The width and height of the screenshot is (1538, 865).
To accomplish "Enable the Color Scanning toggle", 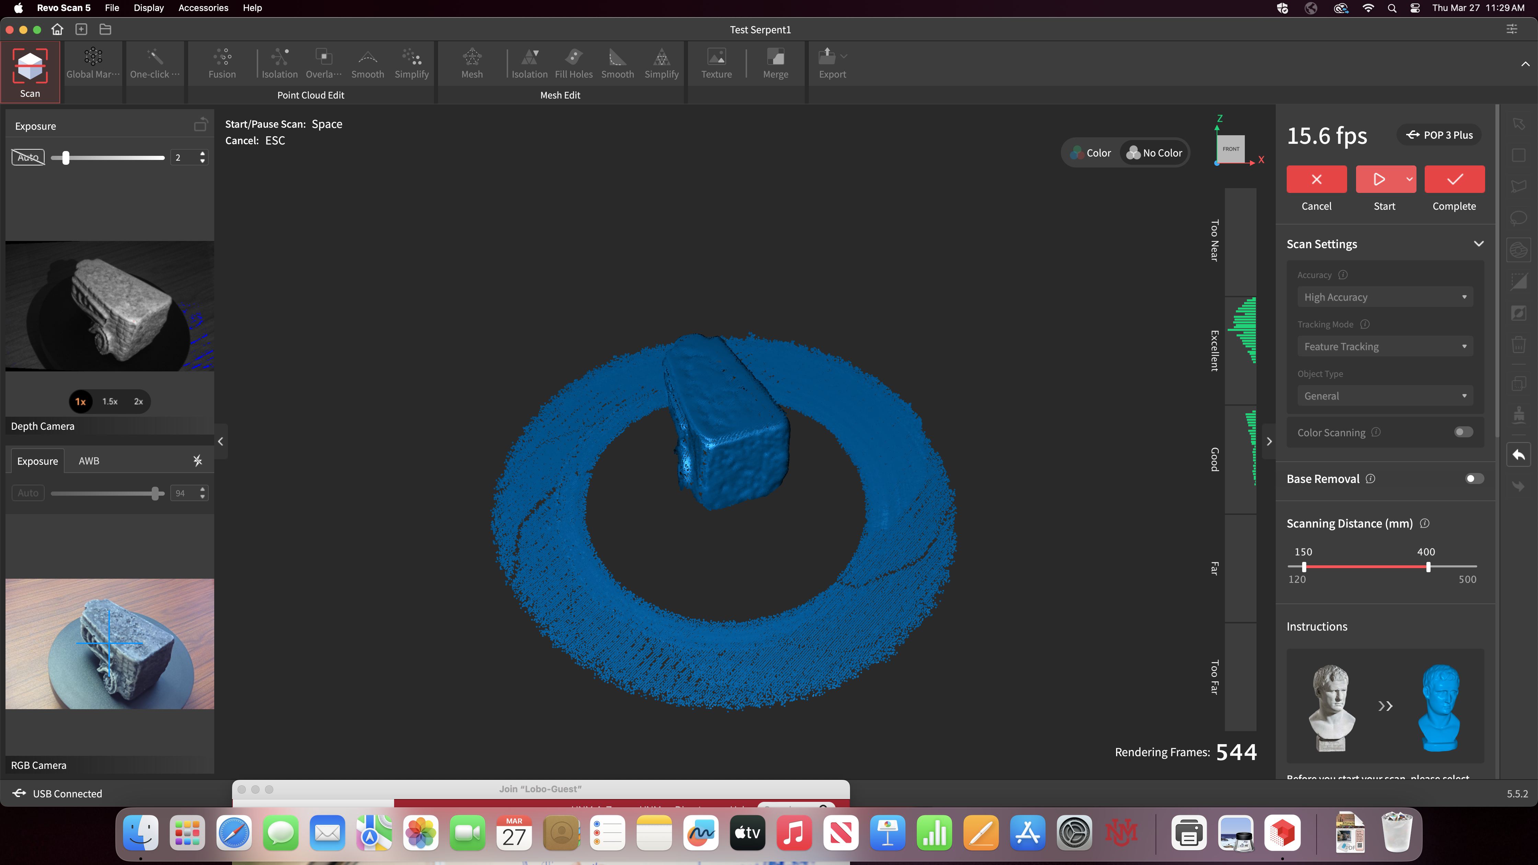I will point(1464,432).
